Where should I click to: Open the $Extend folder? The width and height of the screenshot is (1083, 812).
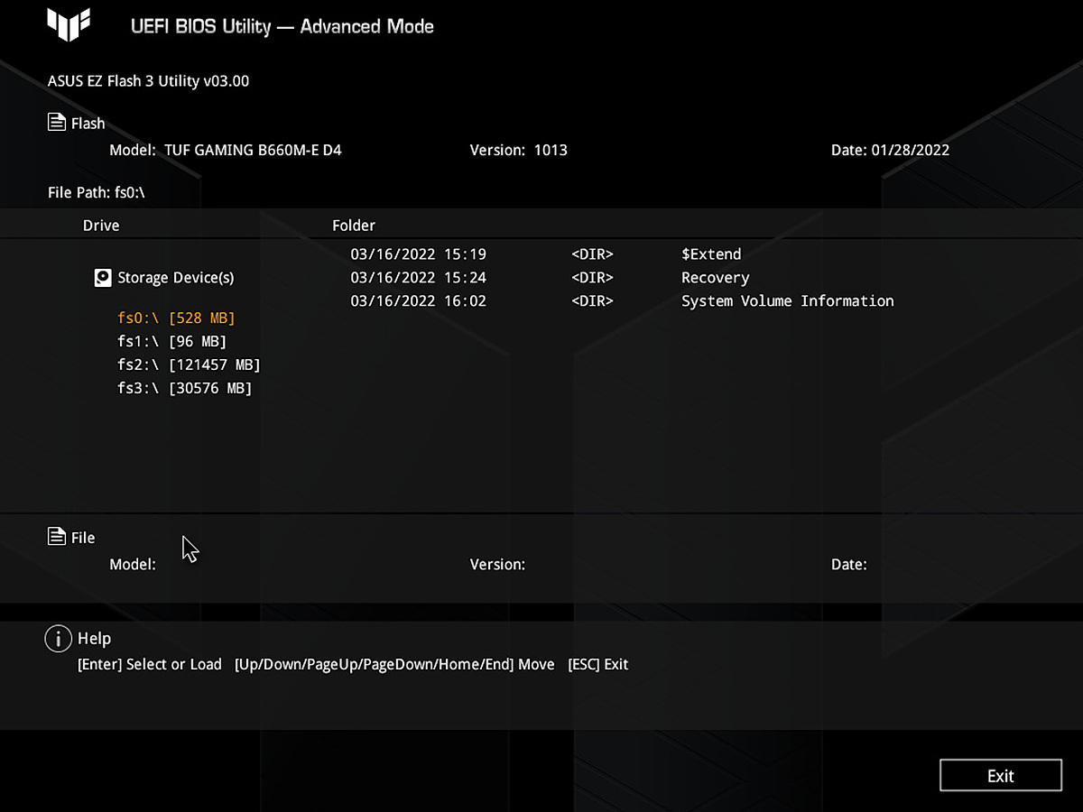(711, 254)
